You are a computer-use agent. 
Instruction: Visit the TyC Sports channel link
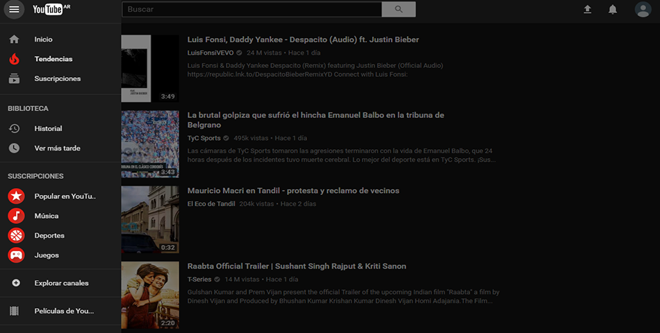point(204,138)
